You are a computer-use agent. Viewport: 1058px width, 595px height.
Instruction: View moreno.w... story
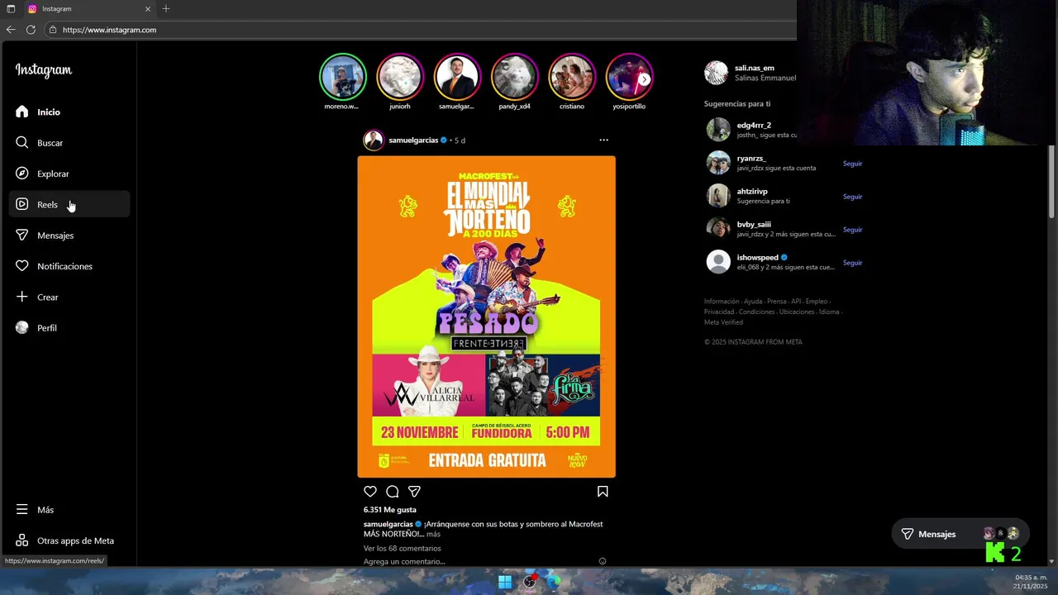342,77
